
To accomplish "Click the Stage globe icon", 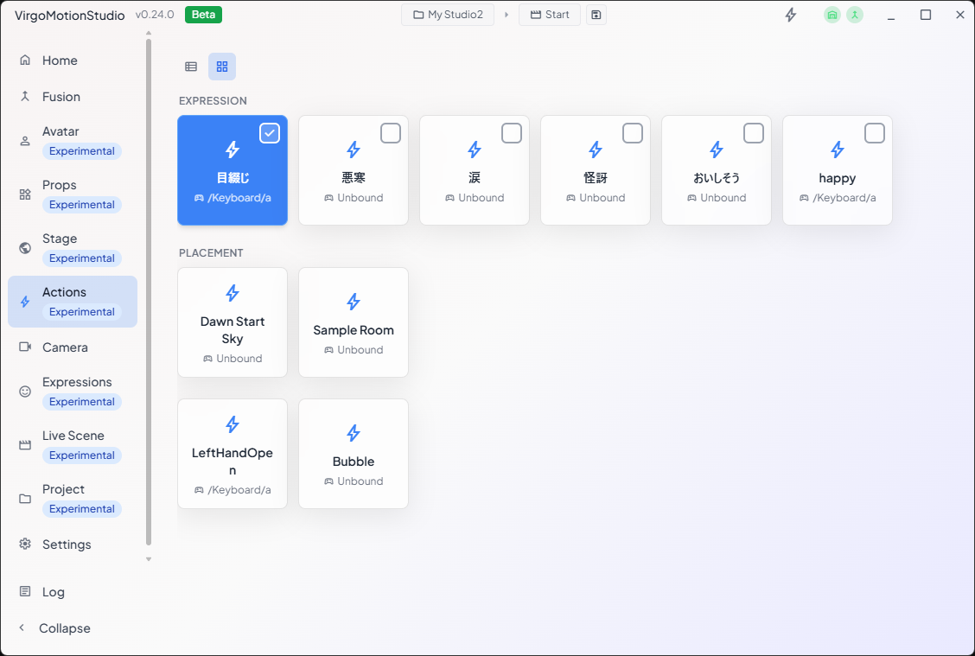I will click(25, 248).
